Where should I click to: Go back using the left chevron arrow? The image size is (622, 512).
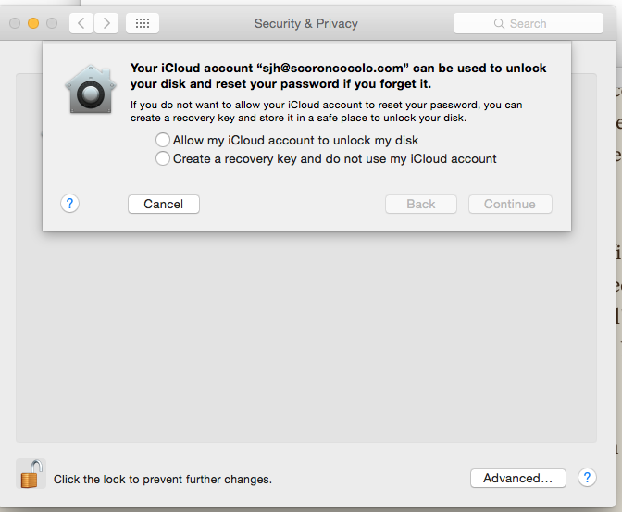click(81, 23)
